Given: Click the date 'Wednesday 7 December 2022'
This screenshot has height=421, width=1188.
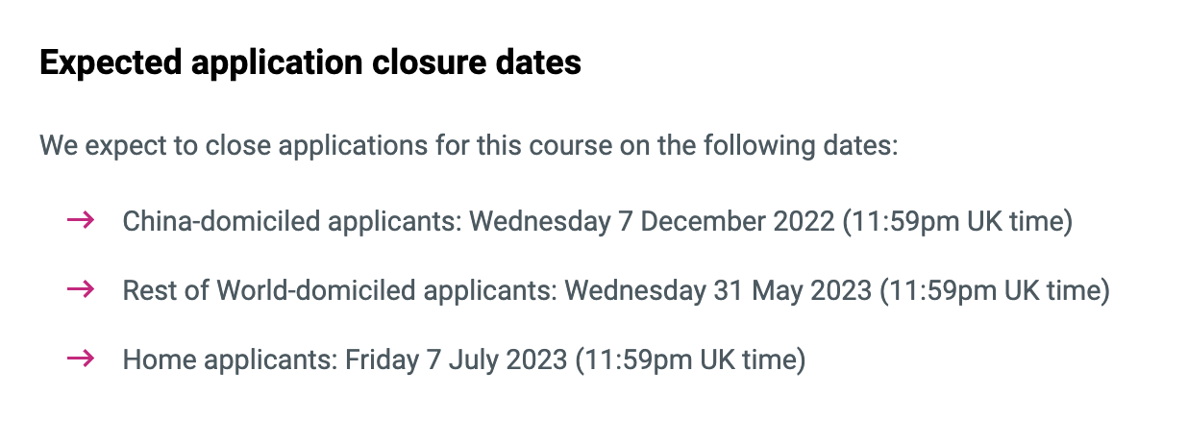Looking at the screenshot, I should coord(652,222).
